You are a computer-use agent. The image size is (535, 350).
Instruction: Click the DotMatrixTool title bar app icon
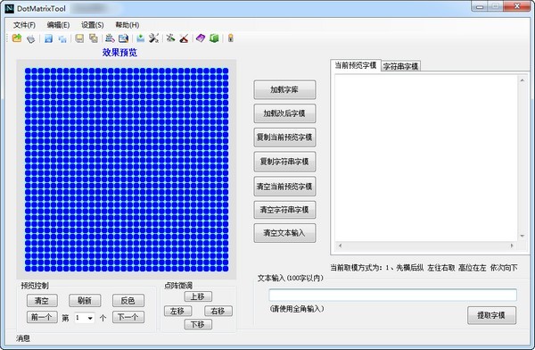pyautogui.click(x=10, y=9)
